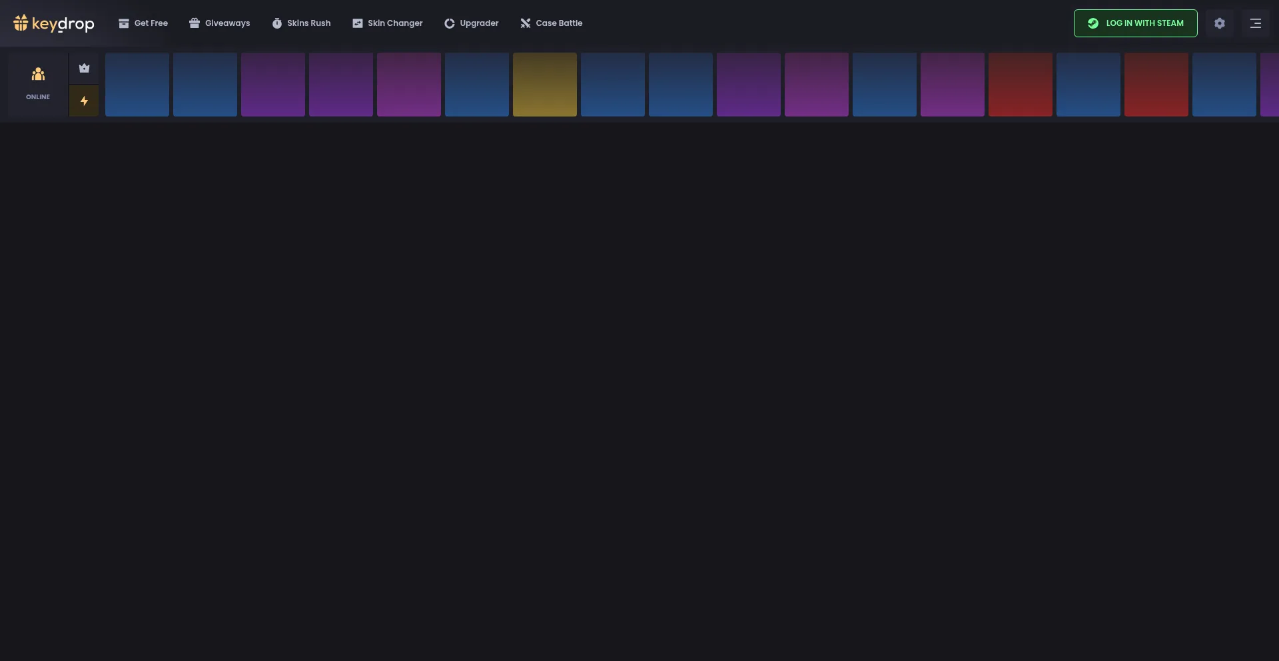Click the Upgrader circular arrow icon
The height and width of the screenshot is (661, 1279).
point(450,23)
